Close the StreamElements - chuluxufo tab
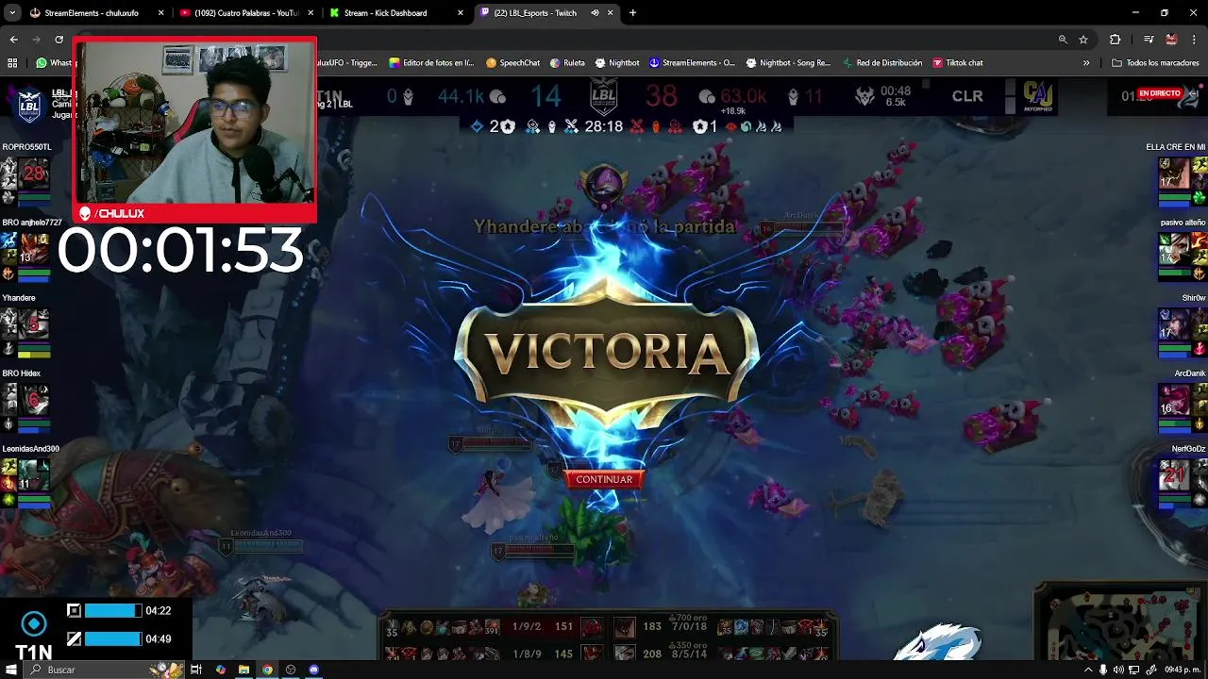The width and height of the screenshot is (1208, 679). click(x=160, y=13)
